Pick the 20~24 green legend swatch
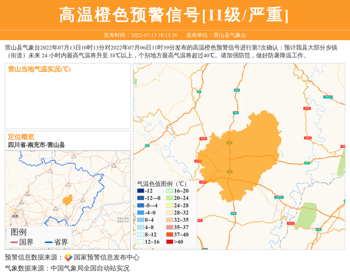Screen dimensions: 350x275 point(170,199)
